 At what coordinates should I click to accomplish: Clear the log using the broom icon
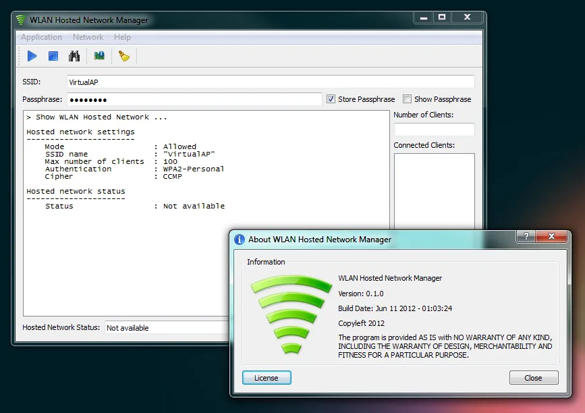(x=123, y=56)
